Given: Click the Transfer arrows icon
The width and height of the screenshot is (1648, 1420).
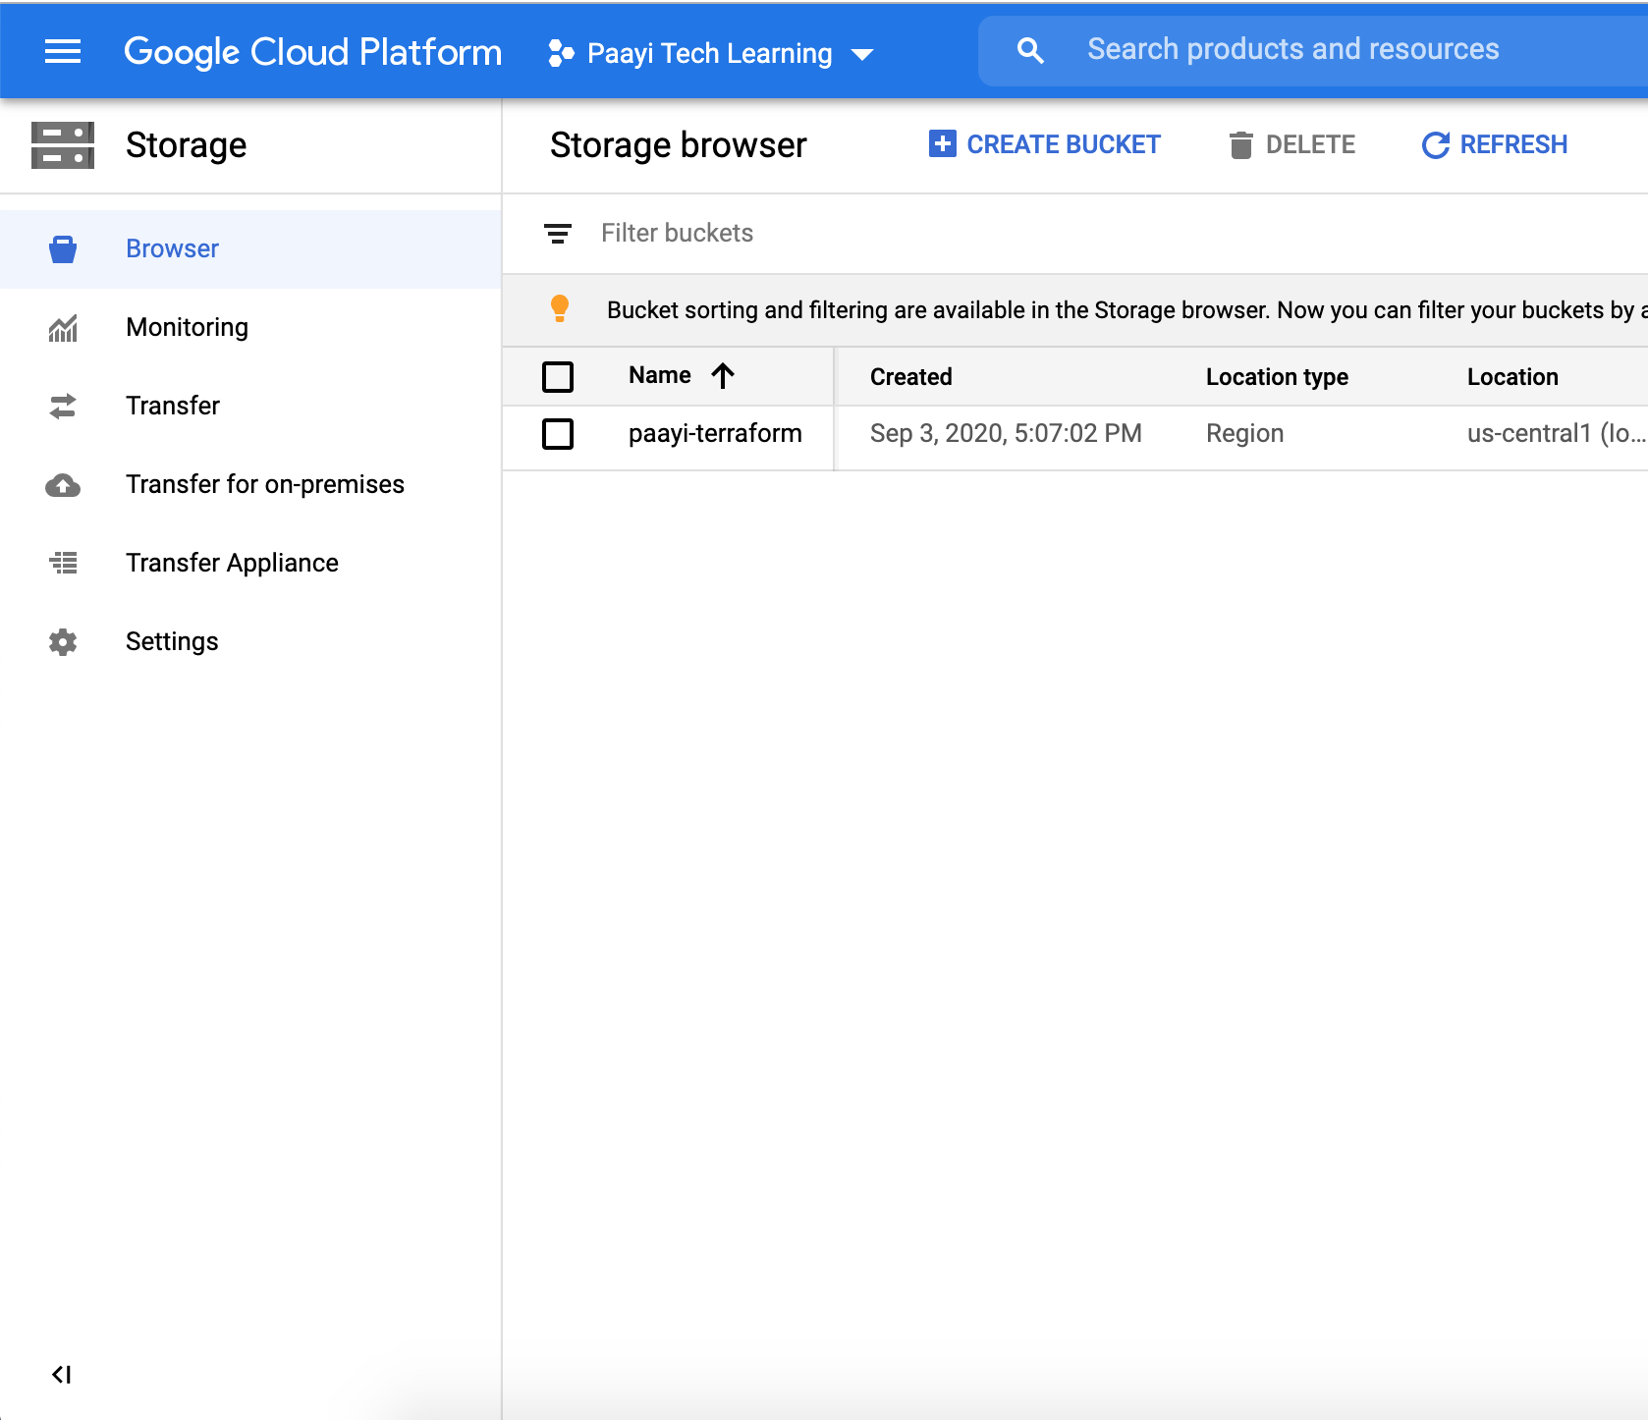Looking at the screenshot, I should (x=63, y=407).
